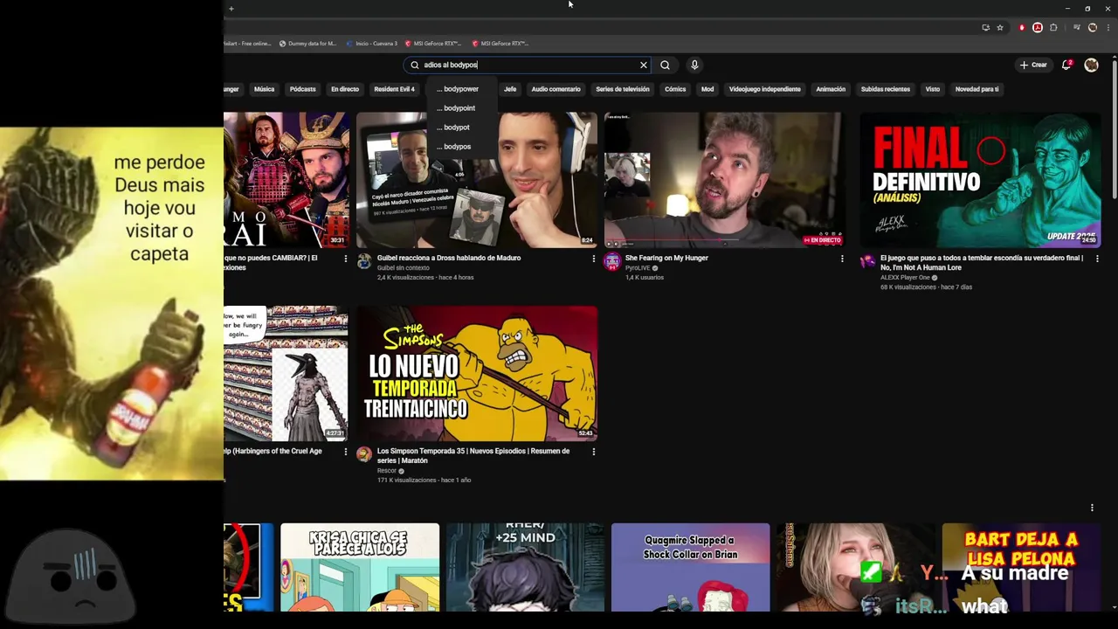
Task: Select the Subidas recientes chip
Action: tap(885, 89)
